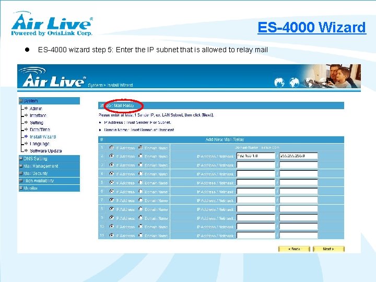The width and height of the screenshot is (376, 282).
Task: Select Domain Name radio in row 4
Action: [141, 173]
